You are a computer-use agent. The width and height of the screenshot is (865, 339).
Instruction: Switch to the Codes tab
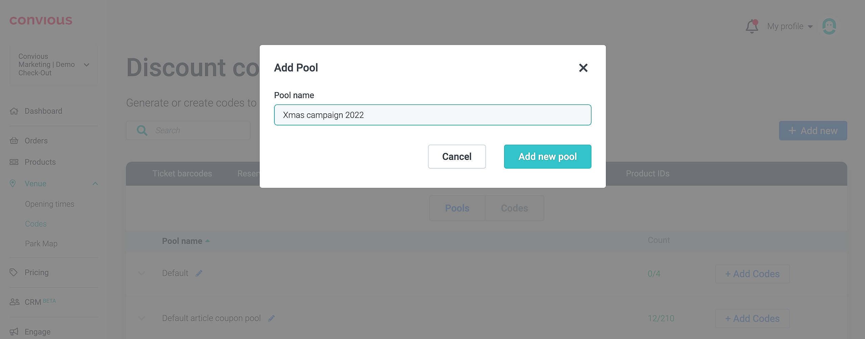point(514,208)
